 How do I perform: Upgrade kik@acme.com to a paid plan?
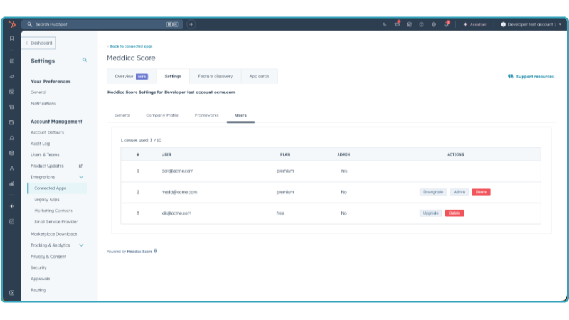(x=430, y=213)
